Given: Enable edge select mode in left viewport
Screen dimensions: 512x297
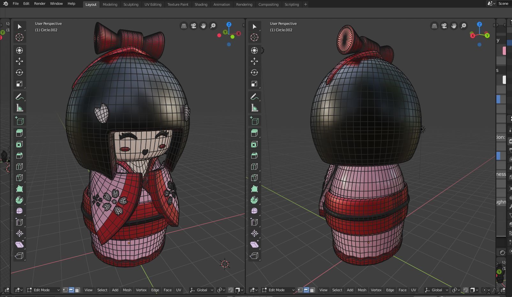Looking at the screenshot, I should point(72,290).
